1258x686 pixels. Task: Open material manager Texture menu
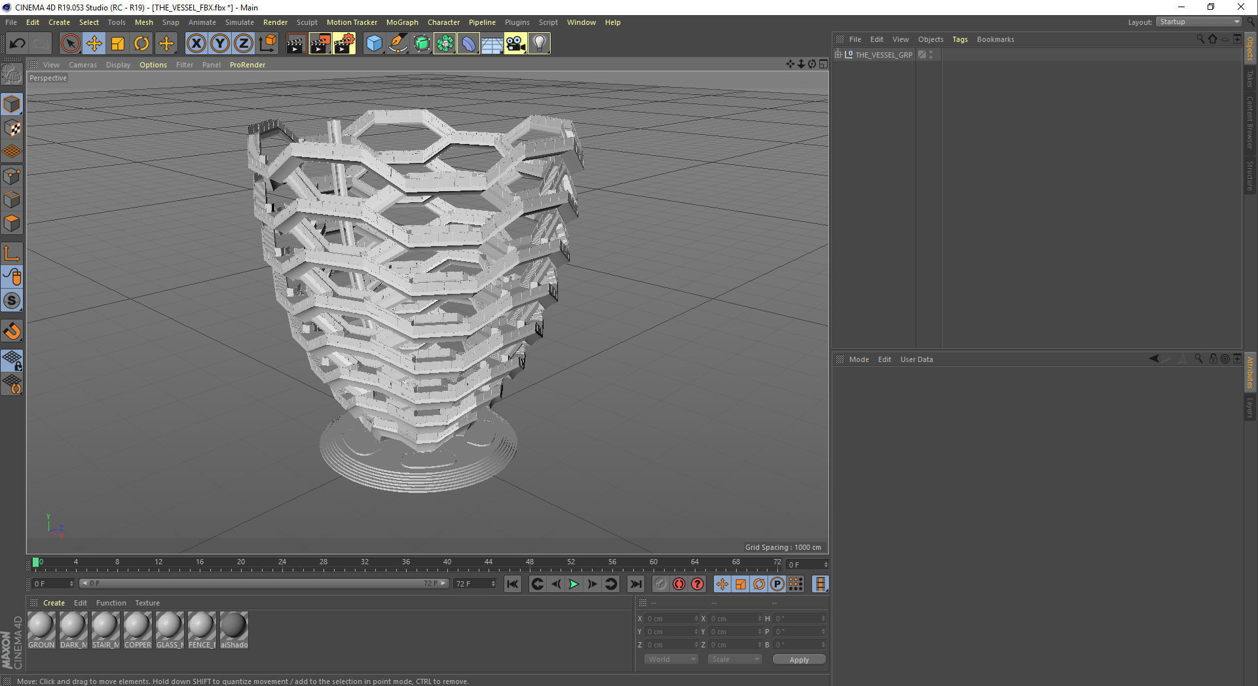pos(147,603)
